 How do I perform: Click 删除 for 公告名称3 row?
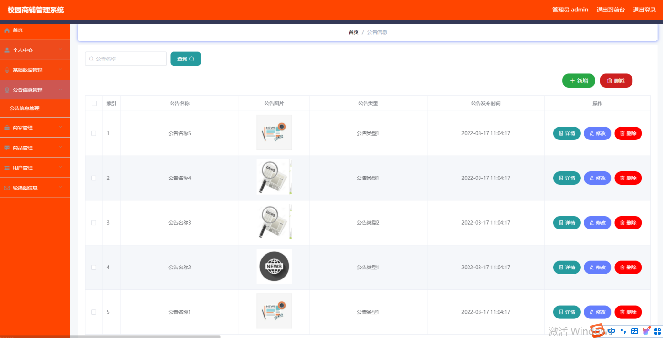click(x=628, y=223)
